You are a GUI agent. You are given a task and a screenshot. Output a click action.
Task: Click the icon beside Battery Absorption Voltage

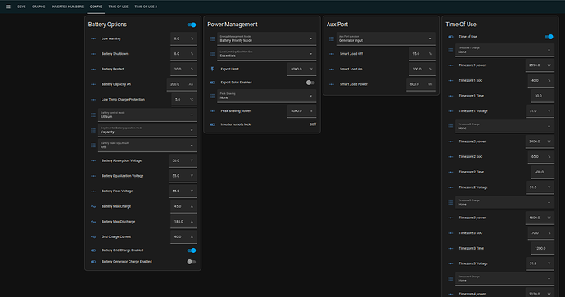click(x=93, y=160)
